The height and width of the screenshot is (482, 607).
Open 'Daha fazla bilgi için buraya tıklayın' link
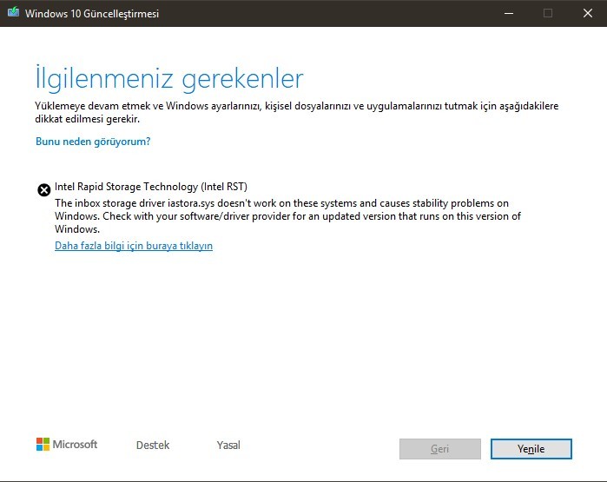[134, 246]
